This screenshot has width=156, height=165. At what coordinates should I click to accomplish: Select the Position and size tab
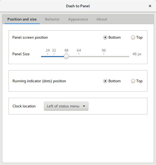[x=22, y=19]
